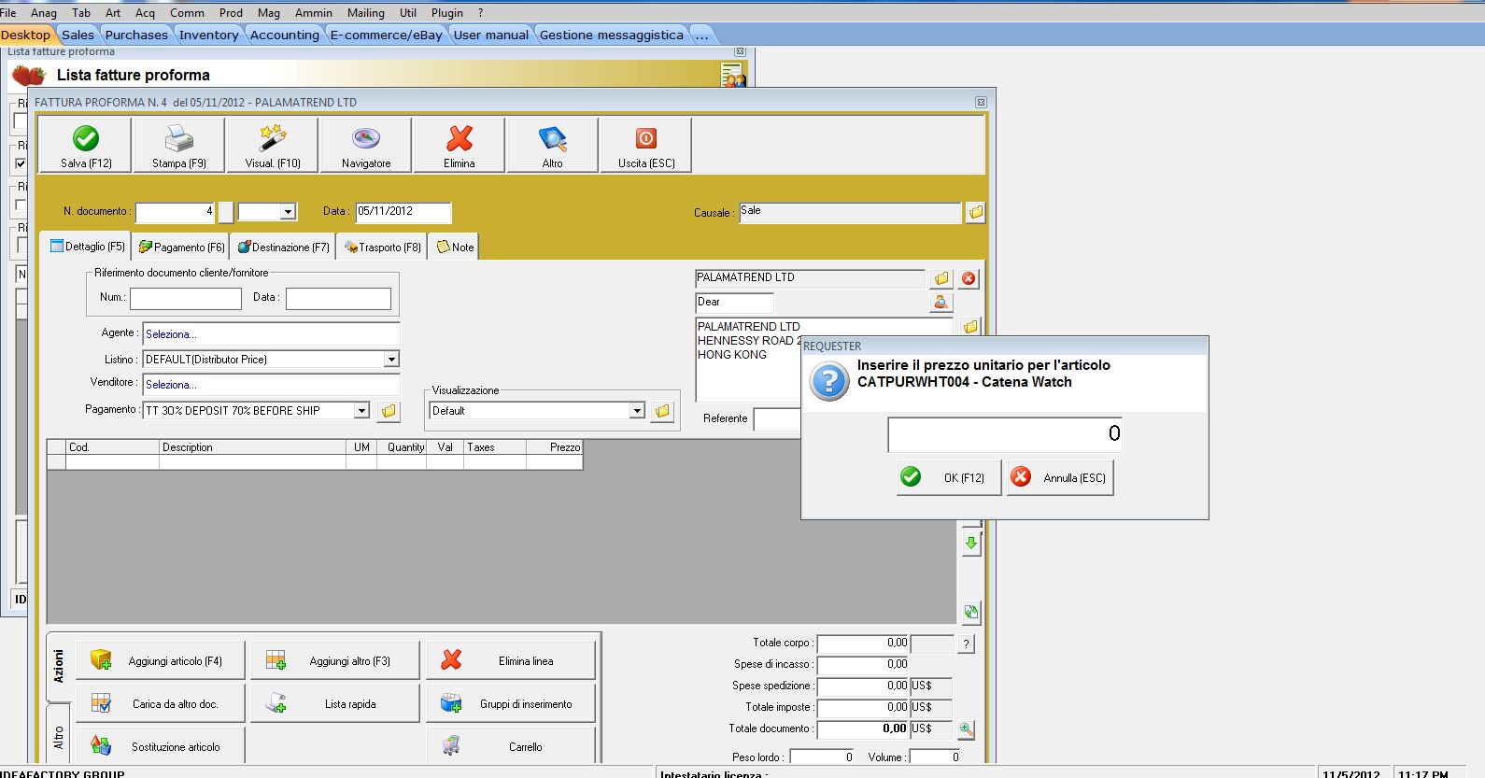Exit with Uscita (ESC)
Image resolution: width=1485 pixels, height=778 pixels.
(x=646, y=146)
